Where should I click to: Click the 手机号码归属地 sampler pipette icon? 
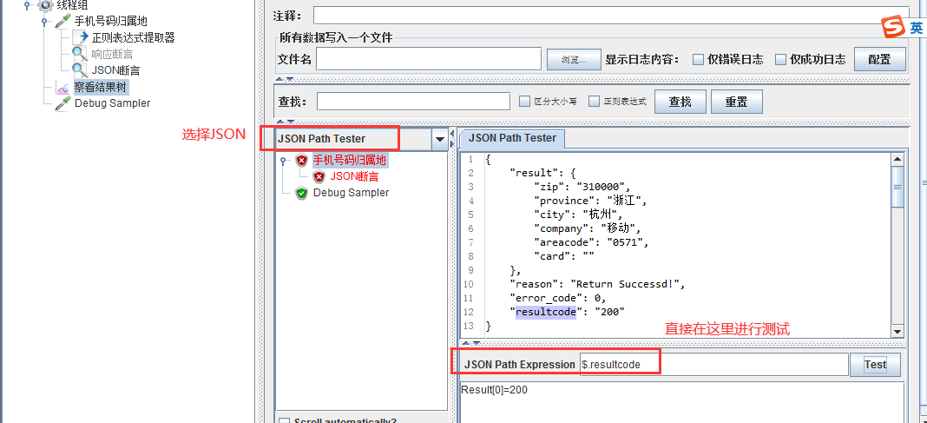(62, 22)
